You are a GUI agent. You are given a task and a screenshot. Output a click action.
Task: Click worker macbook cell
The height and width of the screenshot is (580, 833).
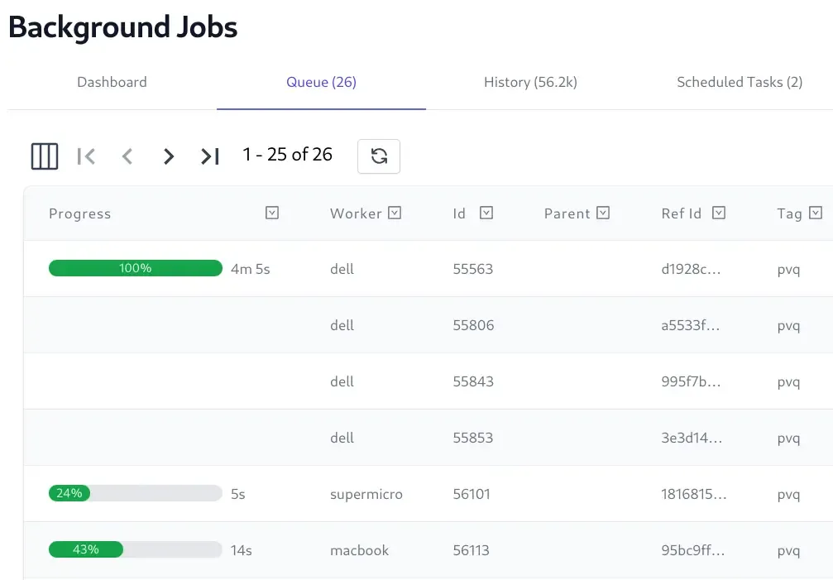click(360, 550)
